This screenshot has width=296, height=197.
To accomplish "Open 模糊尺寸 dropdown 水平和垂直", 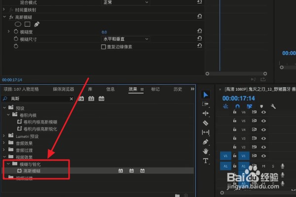I will 125,39.
